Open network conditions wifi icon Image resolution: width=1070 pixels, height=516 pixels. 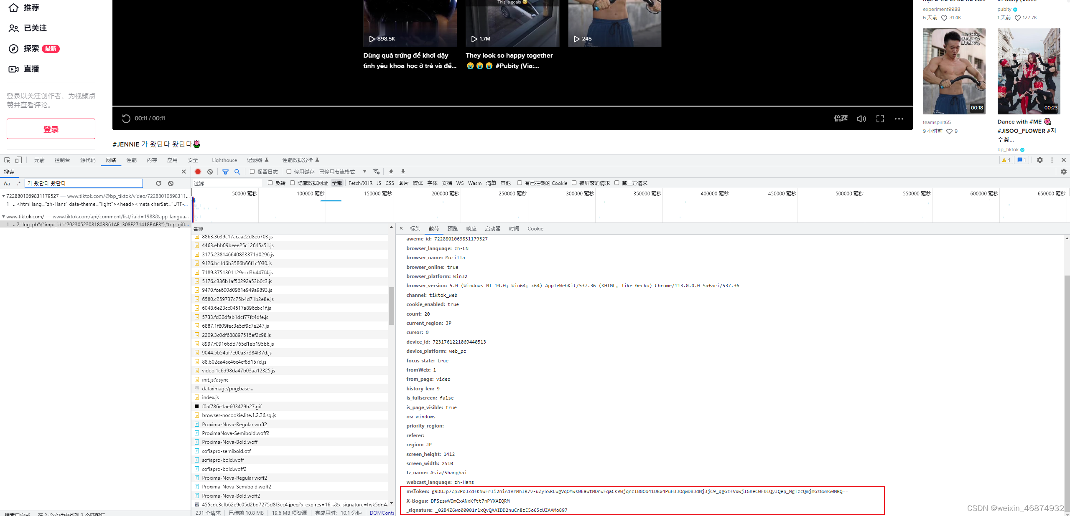tap(376, 172)
